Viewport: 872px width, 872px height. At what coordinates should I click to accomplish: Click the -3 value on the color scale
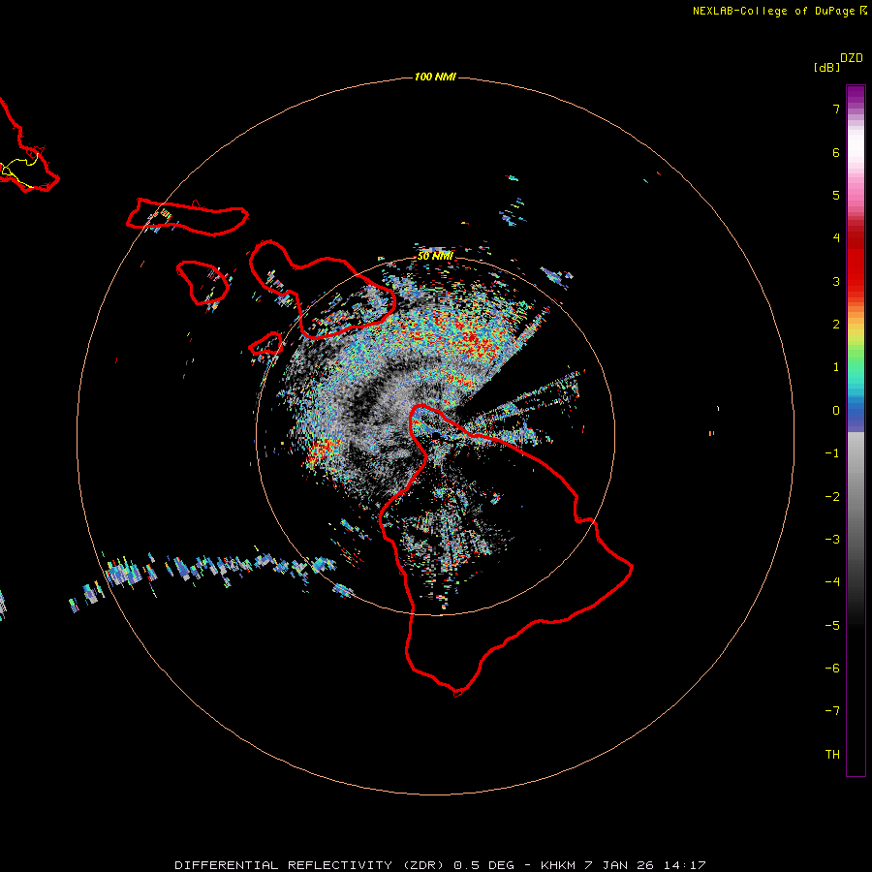click(832, 540)
